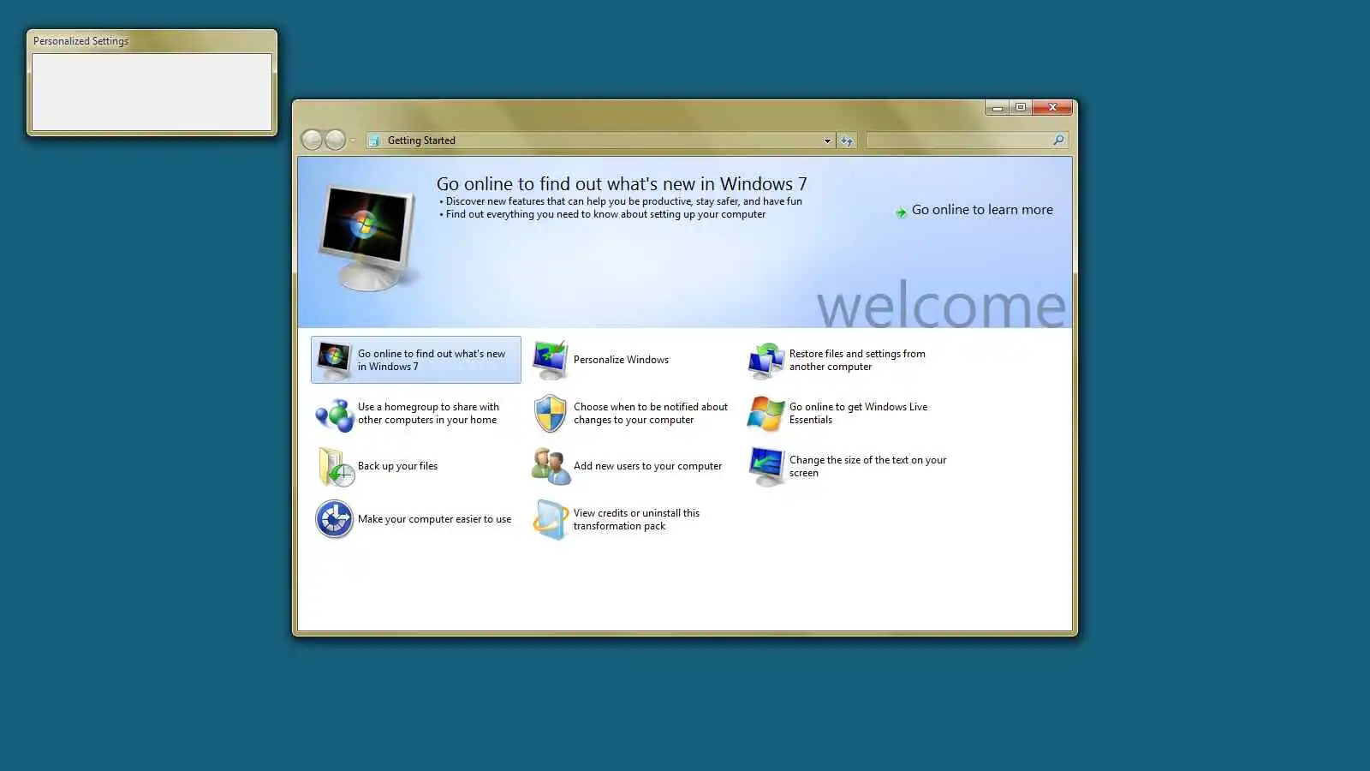Click the Windows Live Essentials flag icon
Viewport: 1370px width, 771px height.
tap(765, 414)
